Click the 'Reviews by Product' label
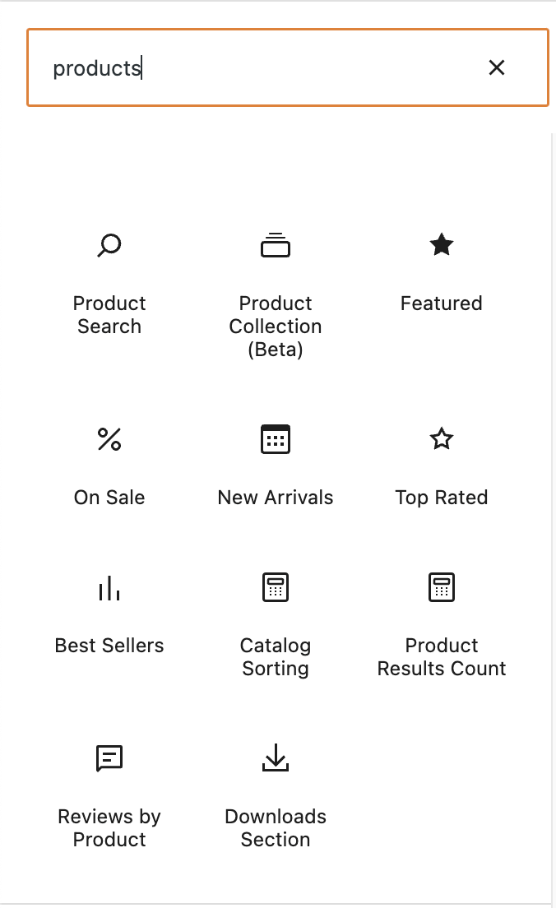Viewport: 556px width, 908px height. [109, 827]
